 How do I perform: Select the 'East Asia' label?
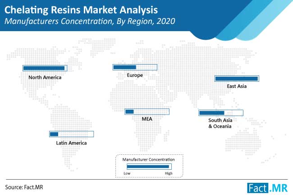[237, 86]
